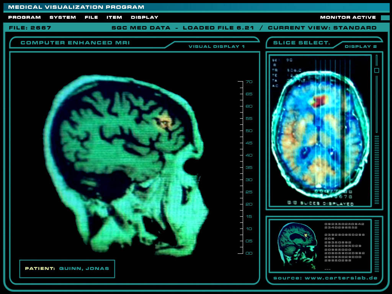Click the yellow lesion on the sagittal MRI

pos(164,122)
